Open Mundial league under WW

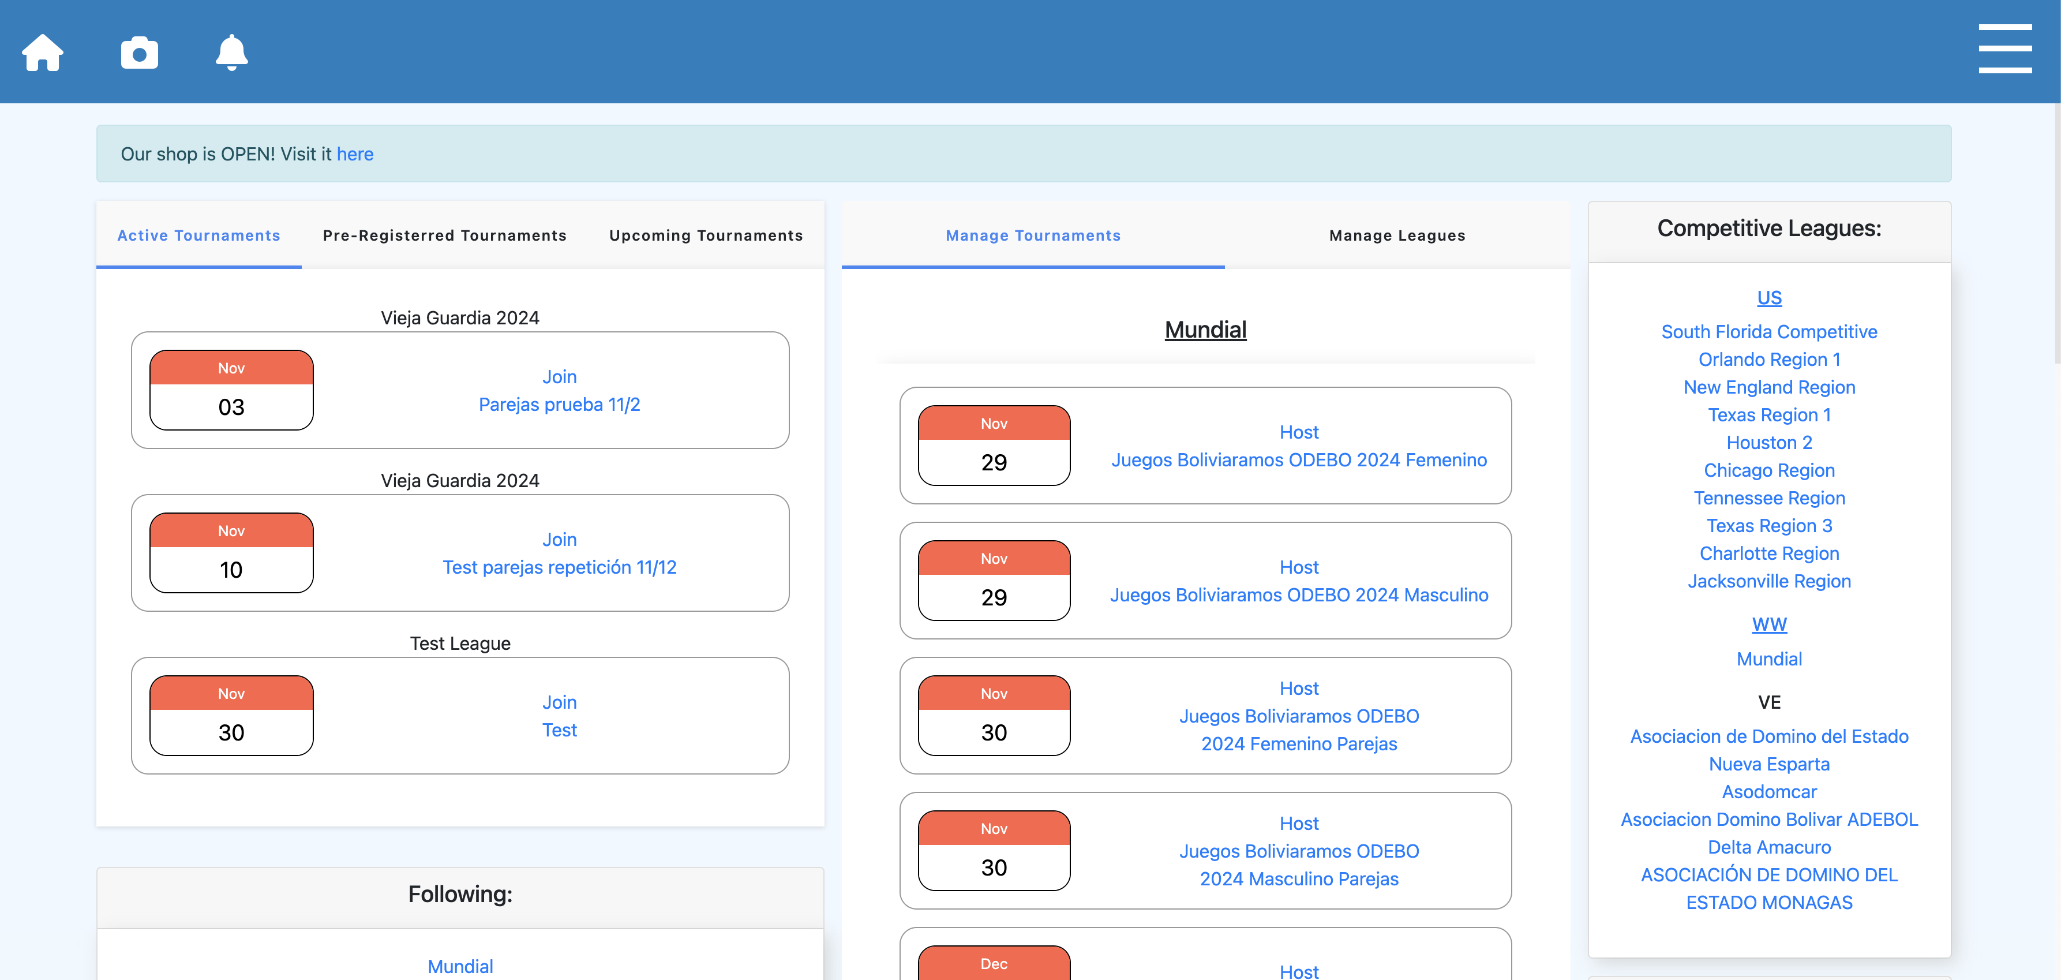pyautogui.click(x=1769, y=659)
